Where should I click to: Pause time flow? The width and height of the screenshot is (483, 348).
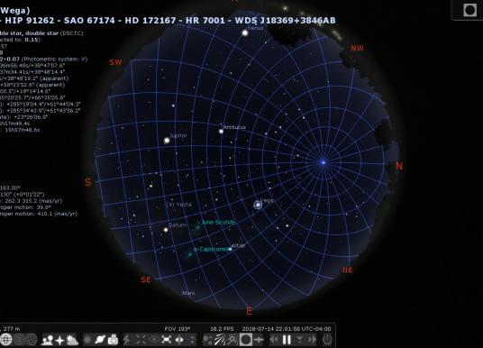click(x=287, y=340)
